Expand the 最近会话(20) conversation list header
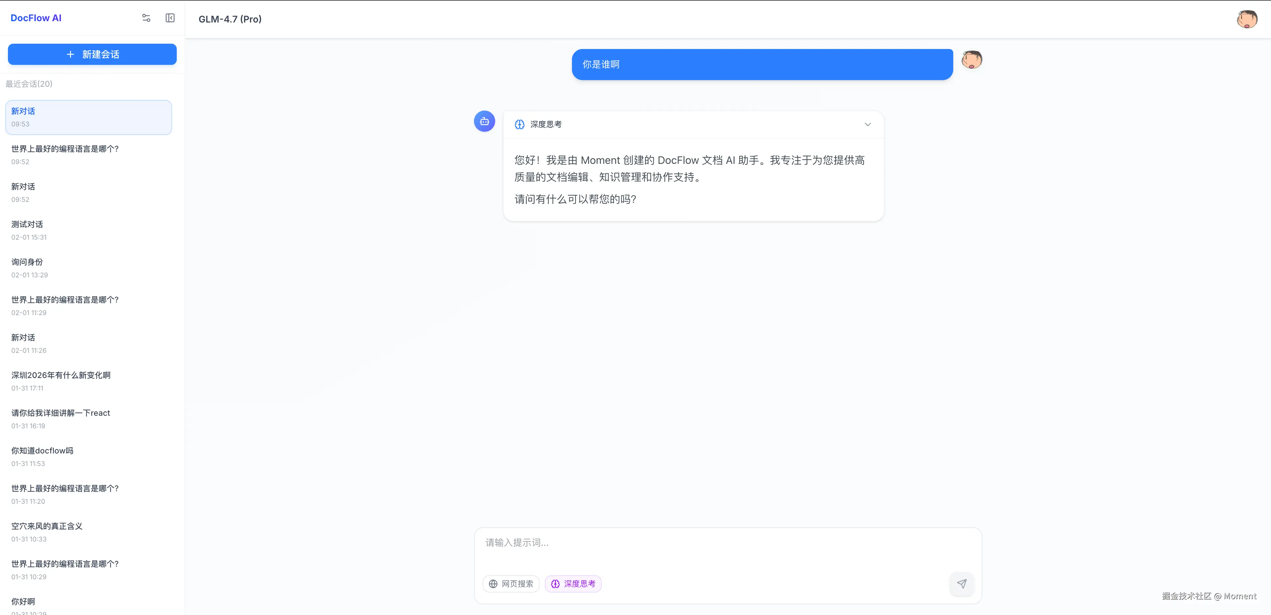The image size is (1271, 615). (x=28, y=84)
